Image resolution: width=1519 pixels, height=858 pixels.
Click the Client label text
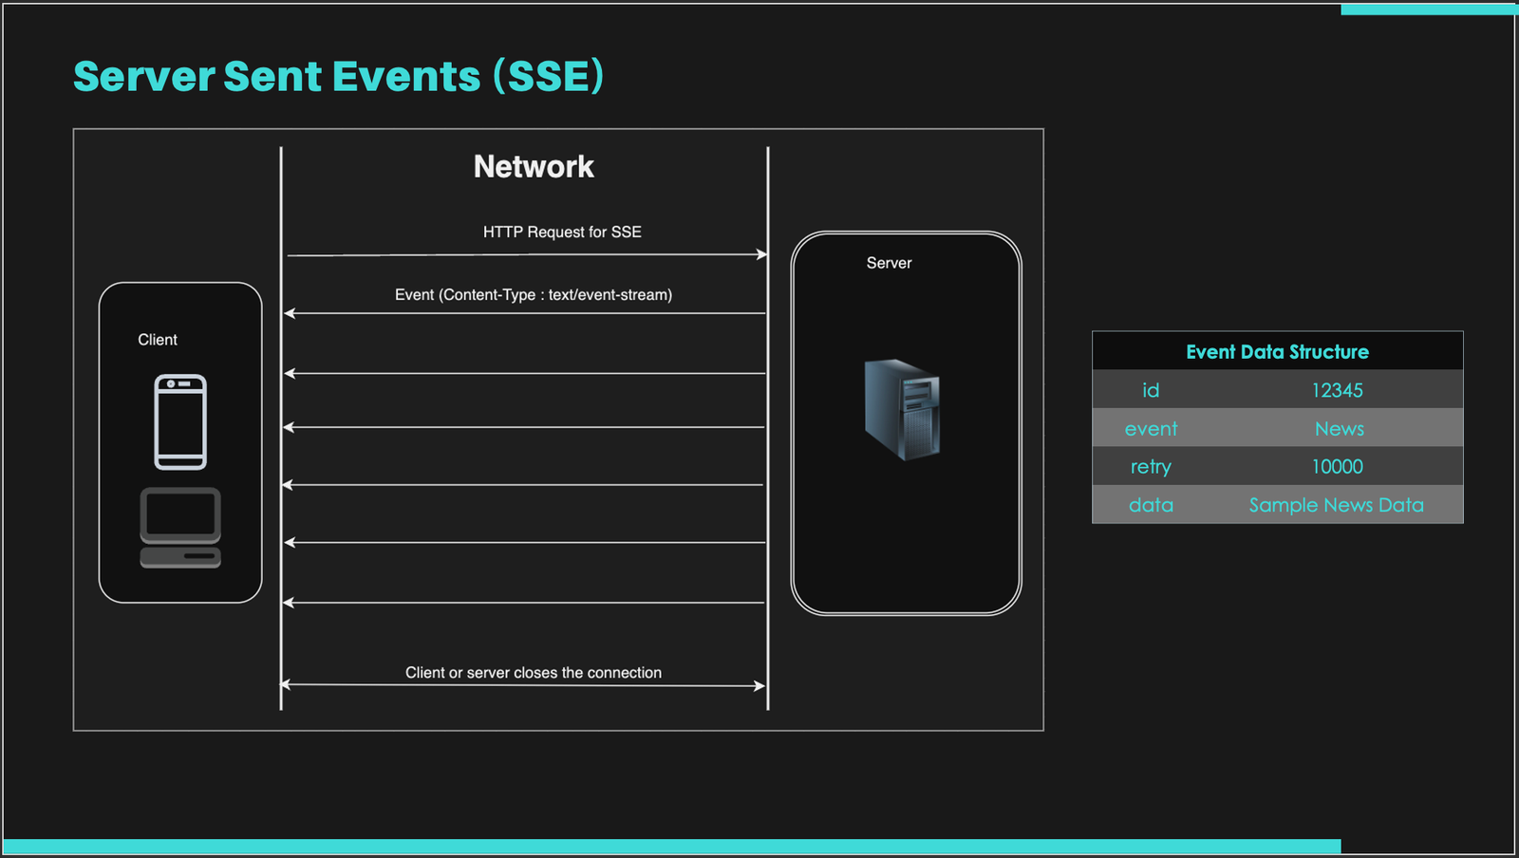[x=158, y=340]
